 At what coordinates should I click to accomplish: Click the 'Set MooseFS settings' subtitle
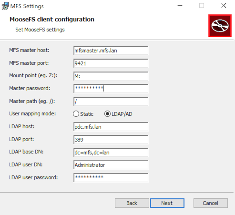tap(40, 30)
